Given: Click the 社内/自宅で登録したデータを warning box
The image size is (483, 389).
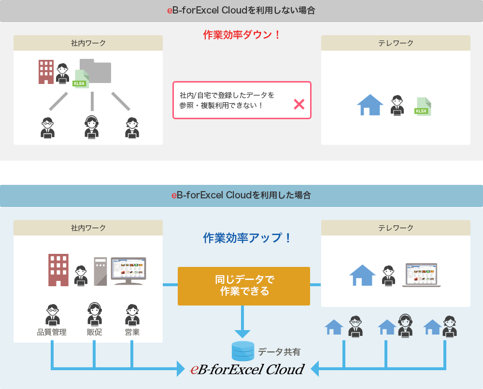Looking at the screenshot, I should [242, 100].
